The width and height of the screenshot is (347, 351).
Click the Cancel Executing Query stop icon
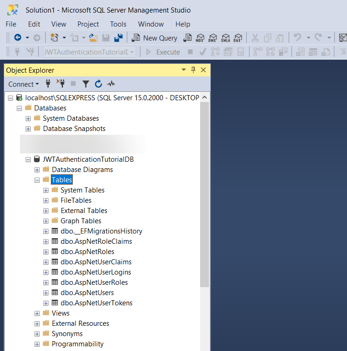point(190,52)
